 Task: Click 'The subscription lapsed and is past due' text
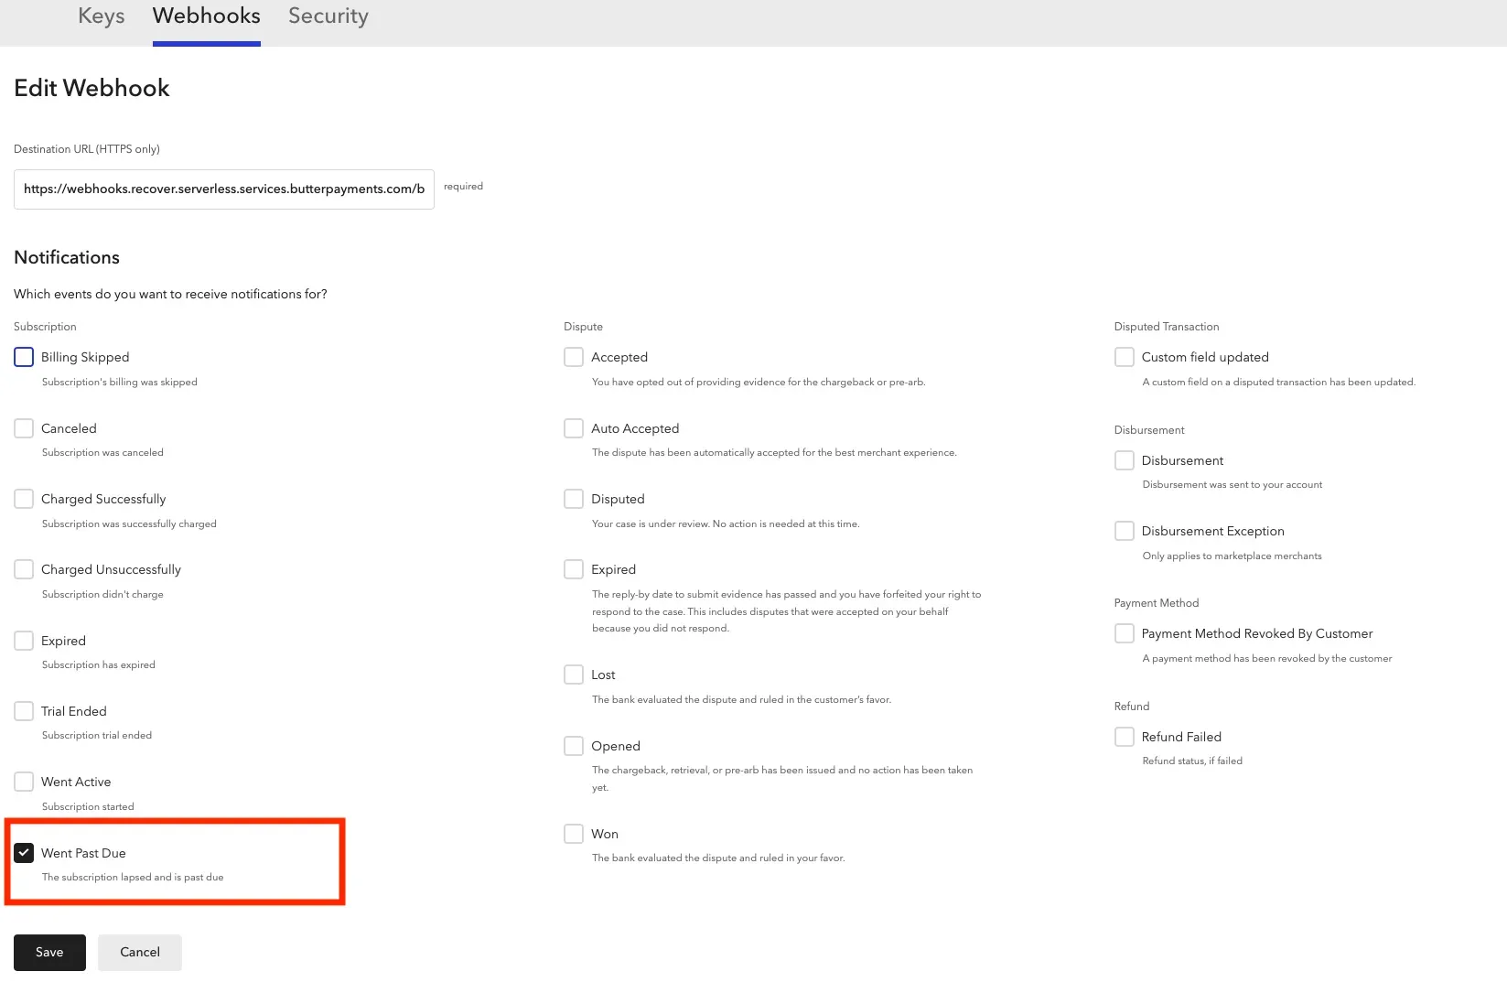(133, 878)
